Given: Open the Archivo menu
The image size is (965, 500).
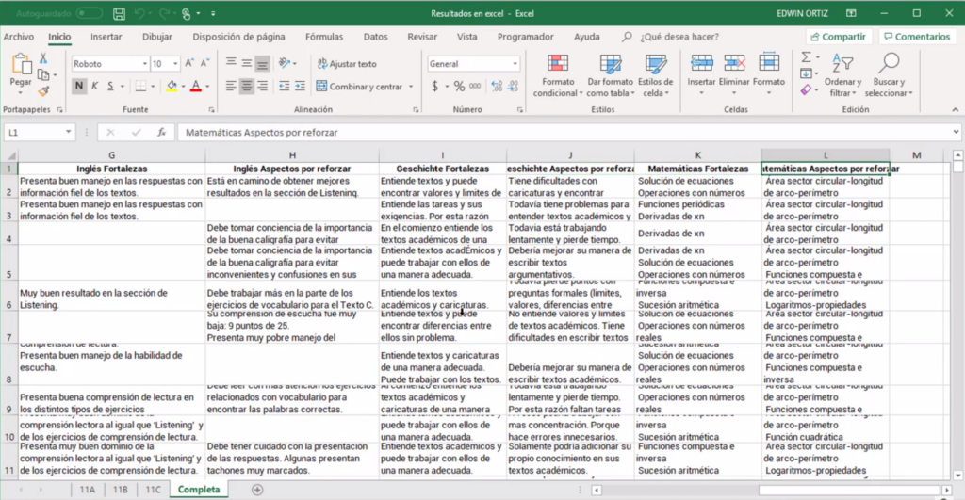Looking at the screenshot, I should 19,37.
